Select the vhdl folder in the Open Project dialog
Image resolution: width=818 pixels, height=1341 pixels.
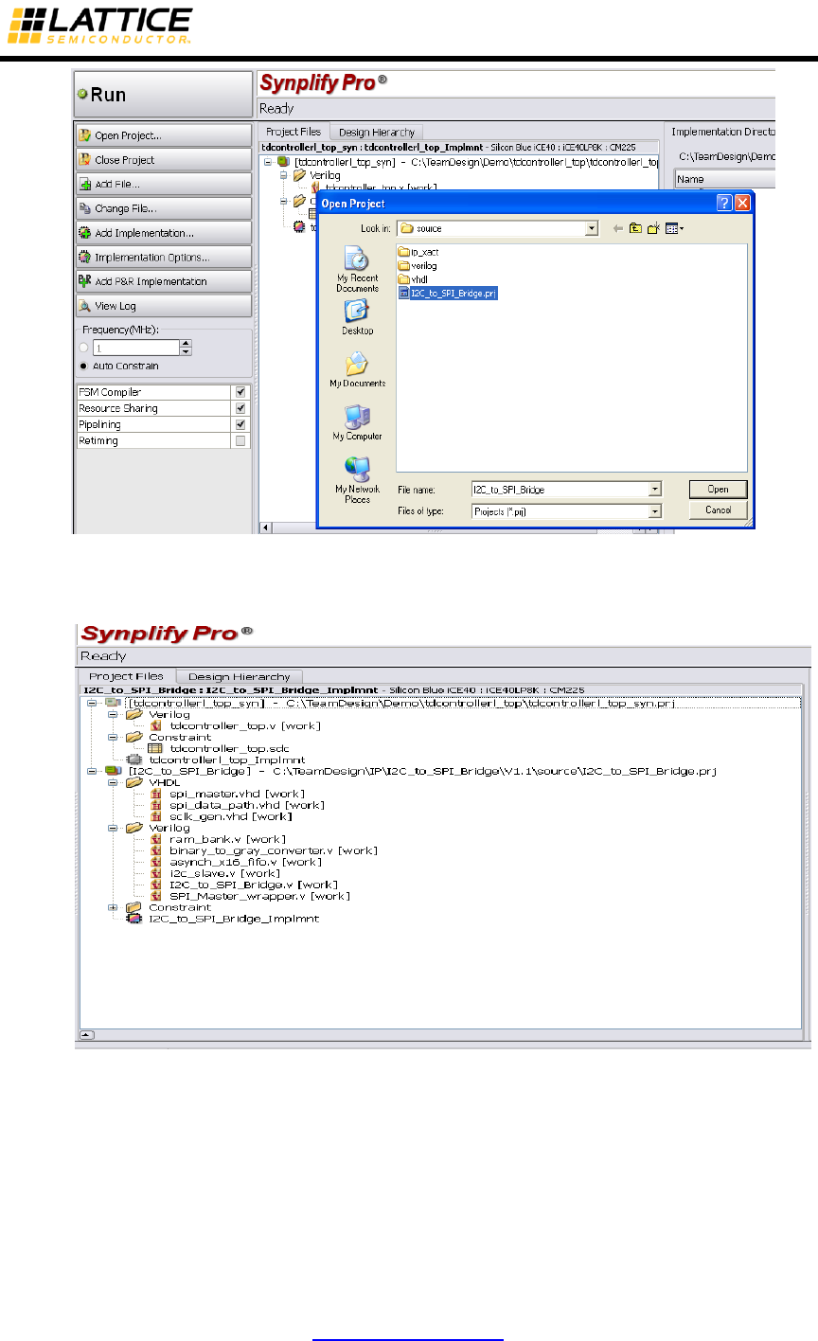click(414, 279)
